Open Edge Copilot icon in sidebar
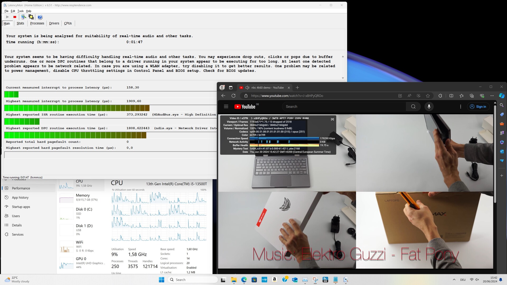This screenshot has height=285, width=507. [501, 96]
